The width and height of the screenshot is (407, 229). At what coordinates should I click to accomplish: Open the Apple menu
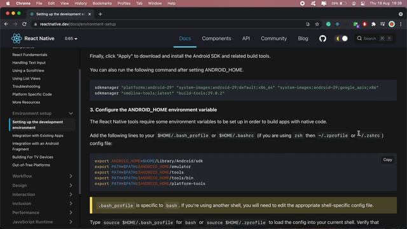8,3
